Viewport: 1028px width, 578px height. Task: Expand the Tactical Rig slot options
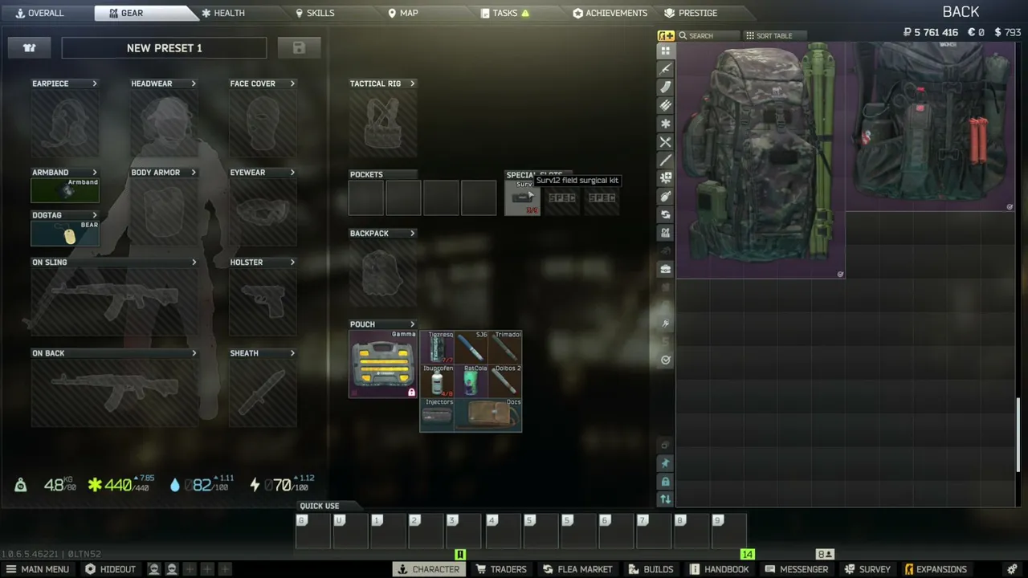coord(413,83)
